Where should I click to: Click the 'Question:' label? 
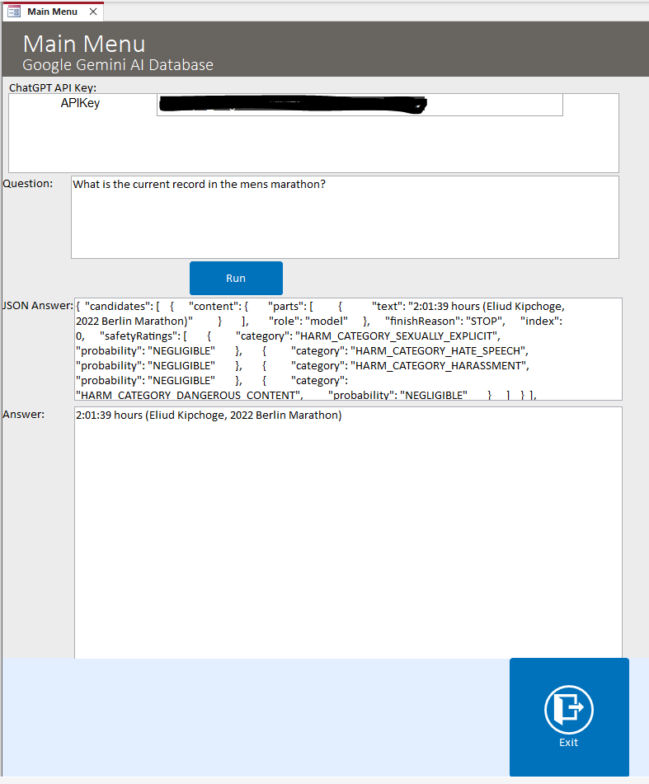click(27, 184)
